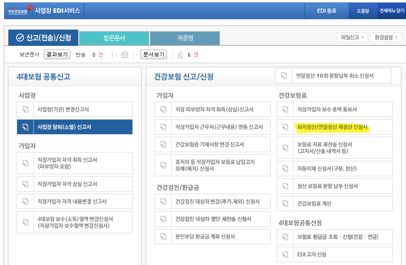The height and width of the screenshot is (265, 406).
Task: Open 보험료 자료 재전송 신청서 (고지서/산출 내역서 등)
Action: coord(334,147)
